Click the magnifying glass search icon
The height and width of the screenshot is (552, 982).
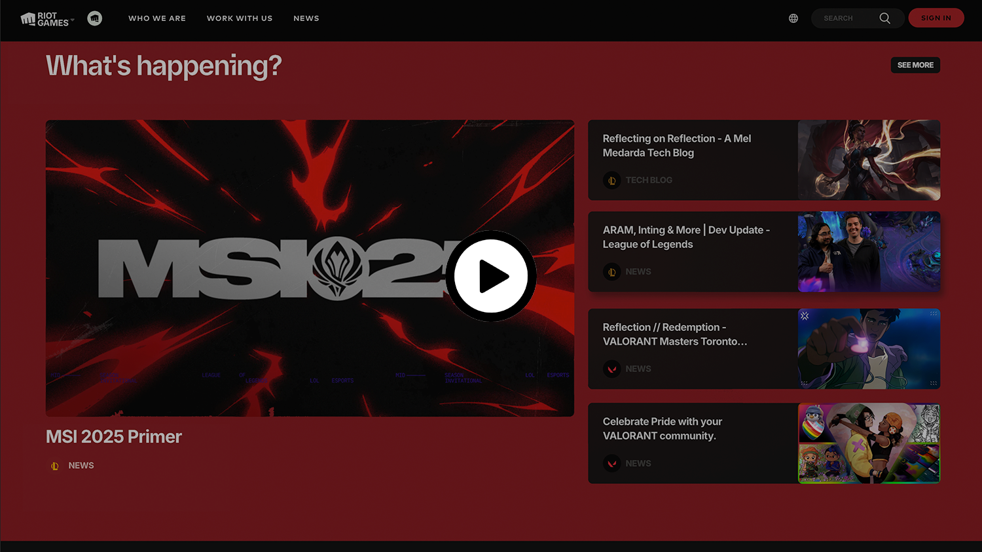(885, 18)
